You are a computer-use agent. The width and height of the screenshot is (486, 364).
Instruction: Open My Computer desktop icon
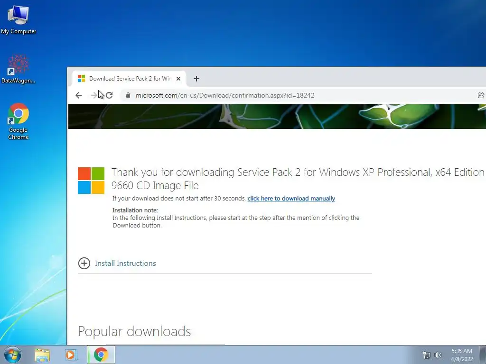[19, 20]
